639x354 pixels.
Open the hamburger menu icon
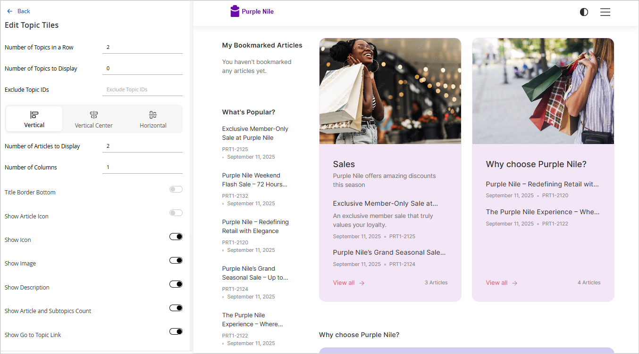tap(605, 12)
